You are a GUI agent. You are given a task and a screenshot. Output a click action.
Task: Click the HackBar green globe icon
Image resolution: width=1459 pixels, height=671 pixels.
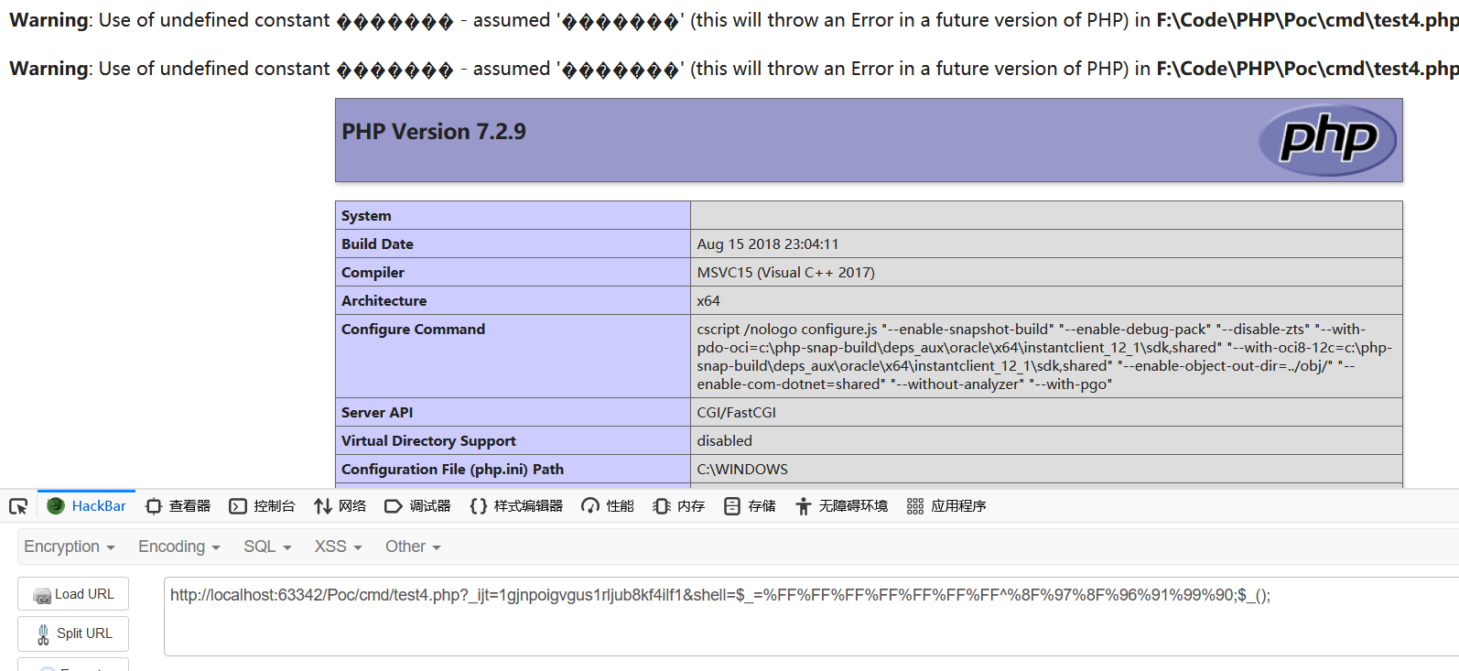(x=56, y=506)
